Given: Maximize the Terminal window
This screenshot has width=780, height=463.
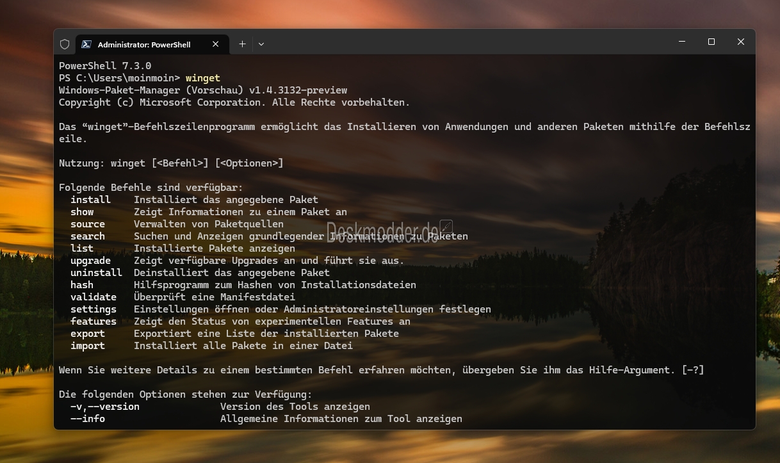Looking at the screenshot, I should (711, 42).
